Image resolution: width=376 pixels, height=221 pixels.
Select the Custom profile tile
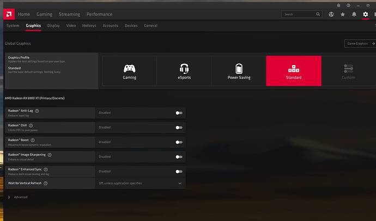(348, 71)
